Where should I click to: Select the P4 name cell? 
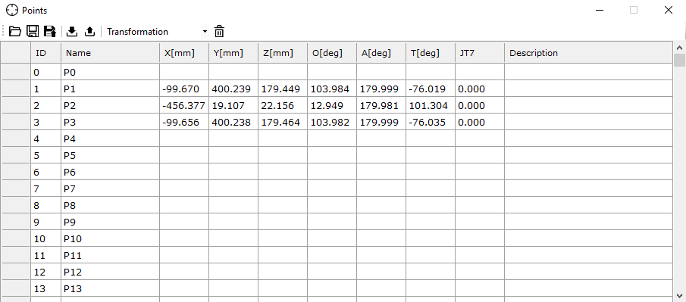pos(110,139)
